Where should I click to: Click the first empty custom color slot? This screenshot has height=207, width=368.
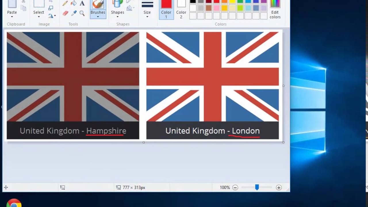(x=193, y=16)
